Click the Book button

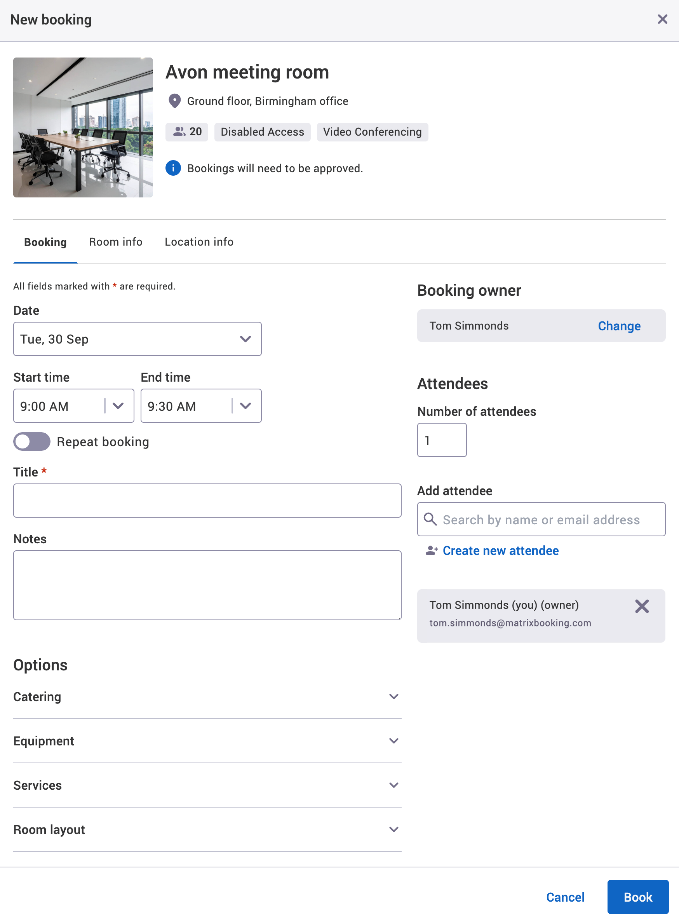[637, 897]
